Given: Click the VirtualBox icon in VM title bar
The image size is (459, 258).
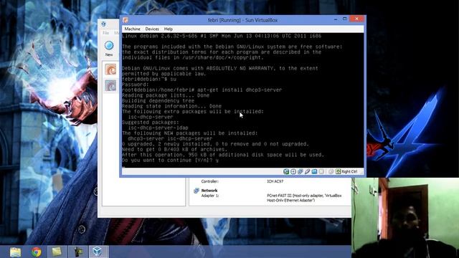Looking at the screenshot, I should point(126,20).
